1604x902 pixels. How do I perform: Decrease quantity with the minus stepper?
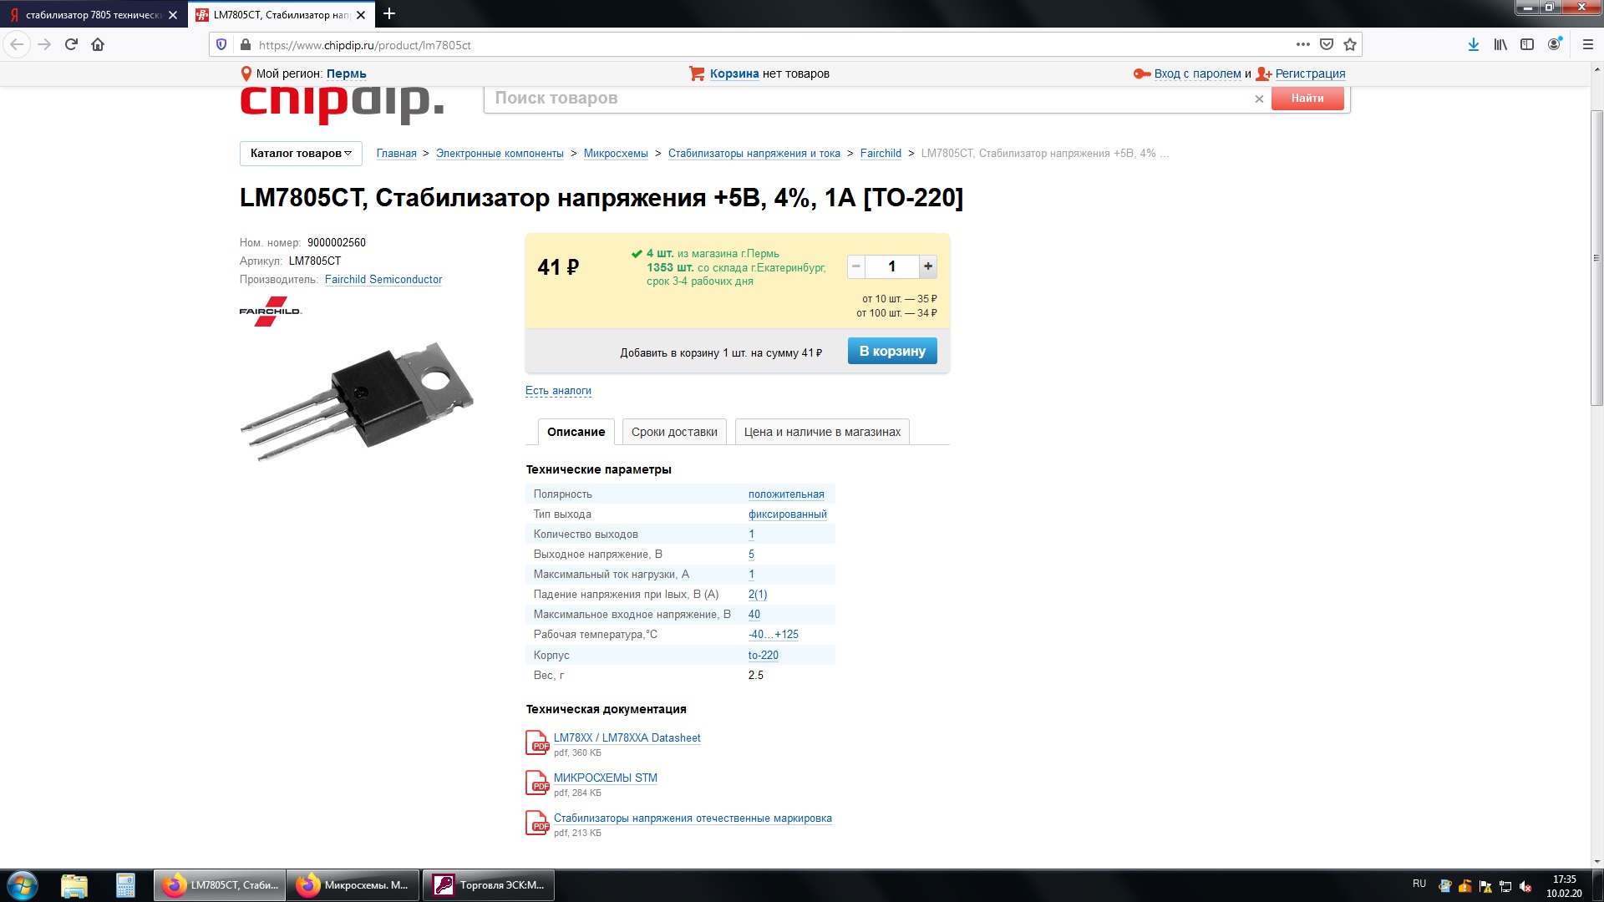click(x=856, y=266)
